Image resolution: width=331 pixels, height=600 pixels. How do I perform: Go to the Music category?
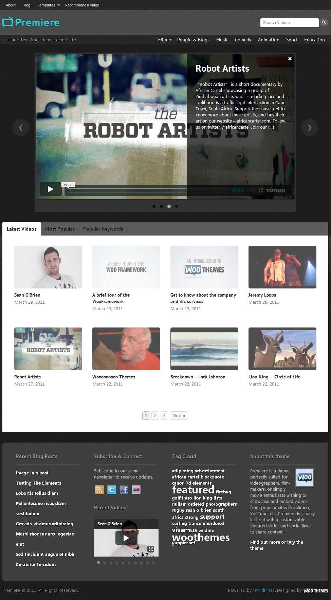(222, 40)
